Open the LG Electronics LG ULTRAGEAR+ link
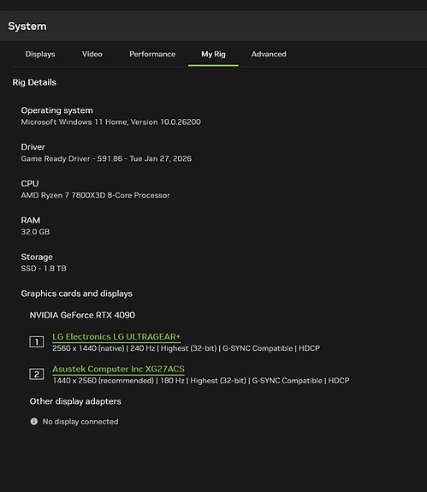This screenshot has height=492, width=427. [x=116, y=336]
